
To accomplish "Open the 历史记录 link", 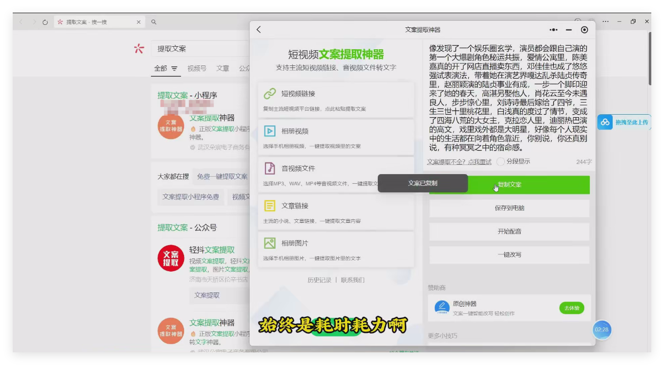I will (319, 280).
